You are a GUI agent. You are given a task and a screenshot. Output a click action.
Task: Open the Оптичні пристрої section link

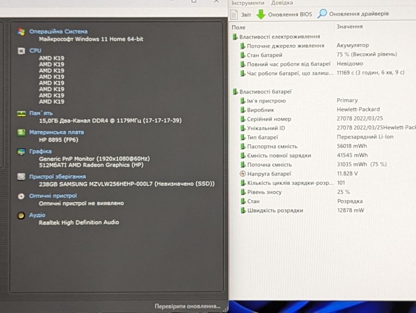(53, 196)
